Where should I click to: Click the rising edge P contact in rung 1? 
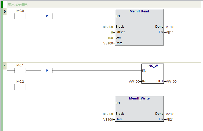[x=47, y=71]
